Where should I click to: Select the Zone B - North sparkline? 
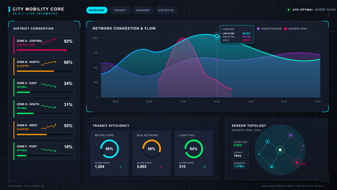pyautogui.click(x=49, y=63)
